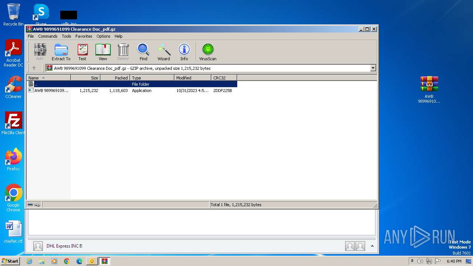Open the Favorites menu
The height and width of the screenshot is (266, 473).
click(x=84, y=36)
